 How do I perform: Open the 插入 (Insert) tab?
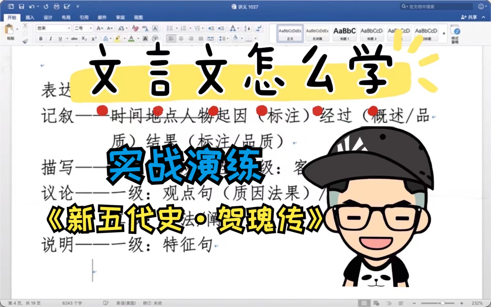pyautogui.click(x=30, y=17)
